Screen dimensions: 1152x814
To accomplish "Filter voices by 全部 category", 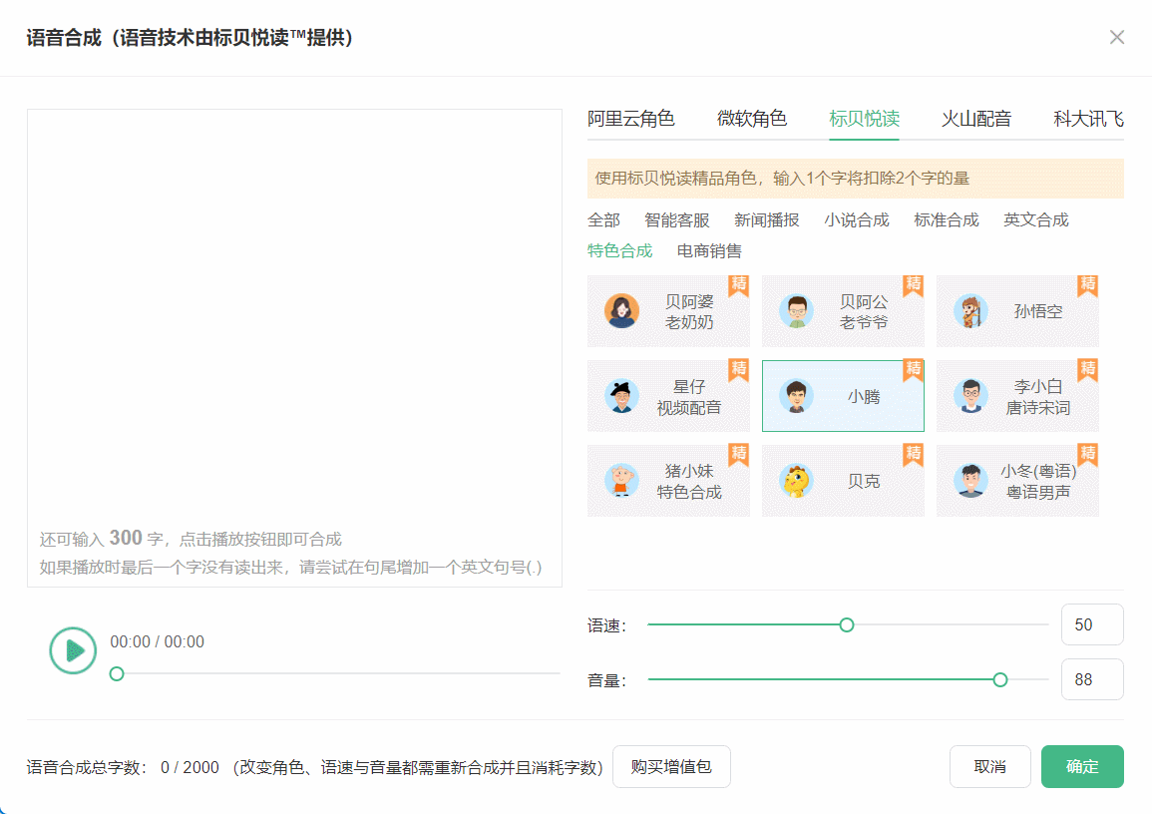I will (603, 220).
